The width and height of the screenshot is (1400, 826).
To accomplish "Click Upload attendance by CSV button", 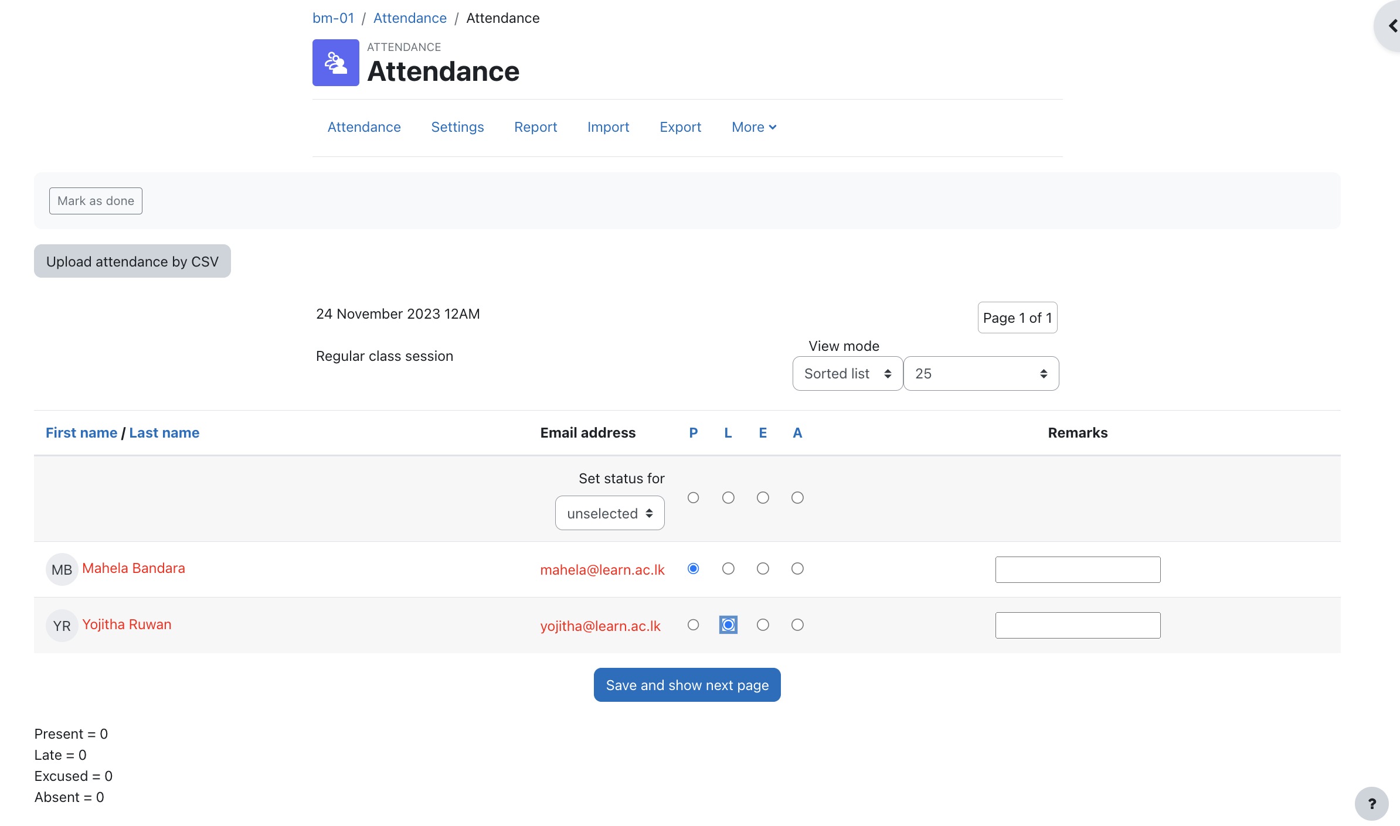I will 132,261.
